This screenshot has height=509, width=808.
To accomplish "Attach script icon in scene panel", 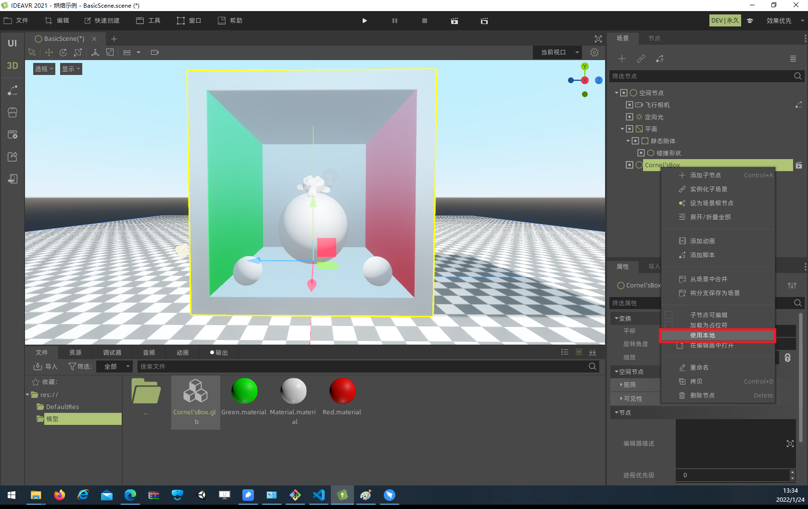I will coord(660,59).
